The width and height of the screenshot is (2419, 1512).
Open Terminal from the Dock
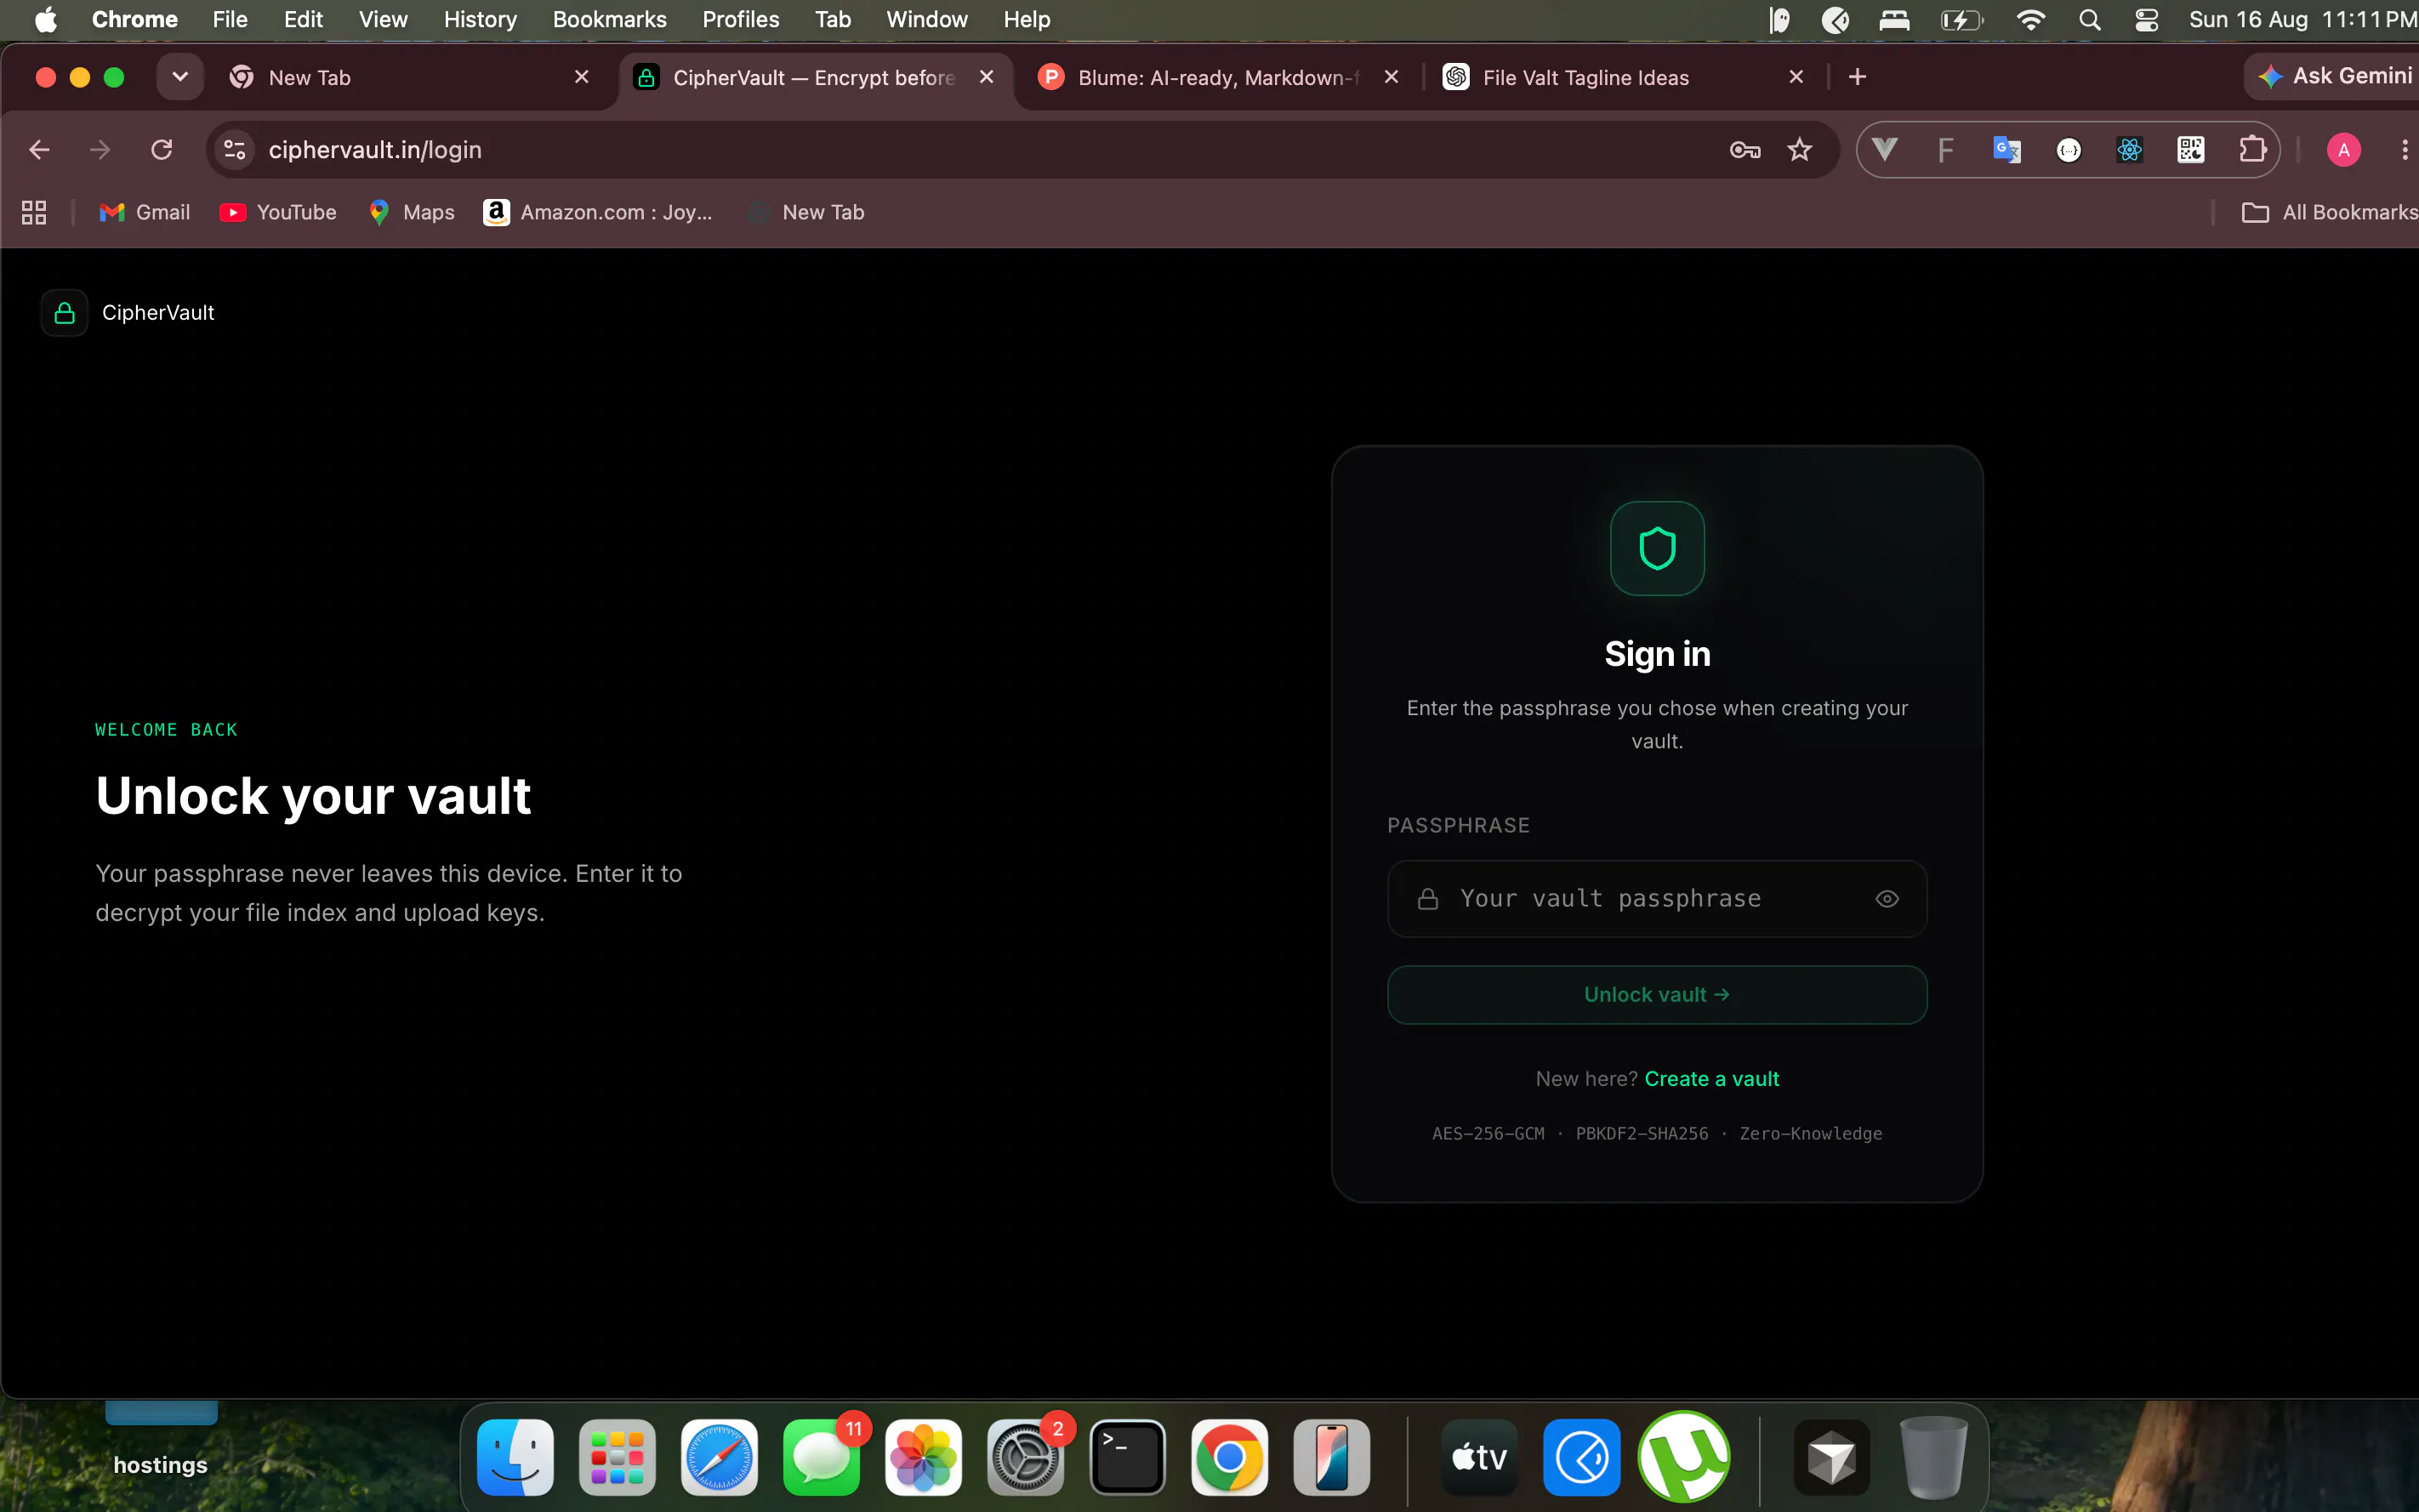1127,1457
